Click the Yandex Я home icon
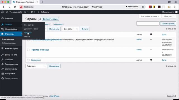This screenshot has height=100, width=179. [10, 7]
